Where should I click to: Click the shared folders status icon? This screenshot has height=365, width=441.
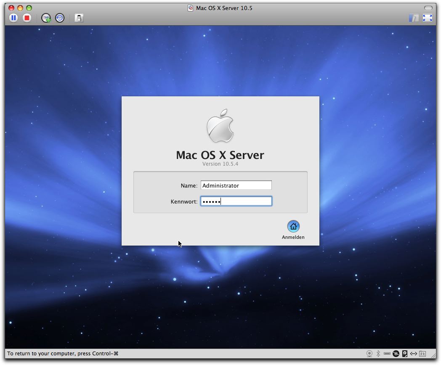422,354
